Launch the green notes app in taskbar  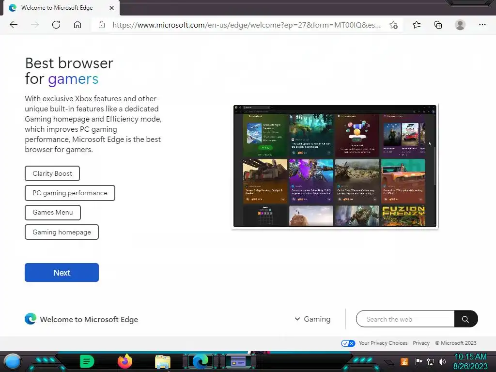pyautogui.click(x=87, y=361)
